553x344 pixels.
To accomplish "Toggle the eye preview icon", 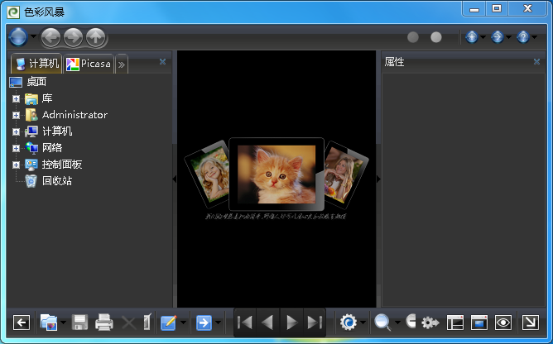I will [x=503, y=322].
